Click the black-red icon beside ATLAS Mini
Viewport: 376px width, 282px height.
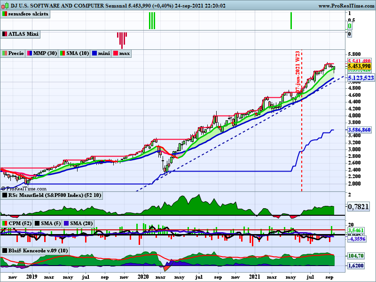point(5,34)
